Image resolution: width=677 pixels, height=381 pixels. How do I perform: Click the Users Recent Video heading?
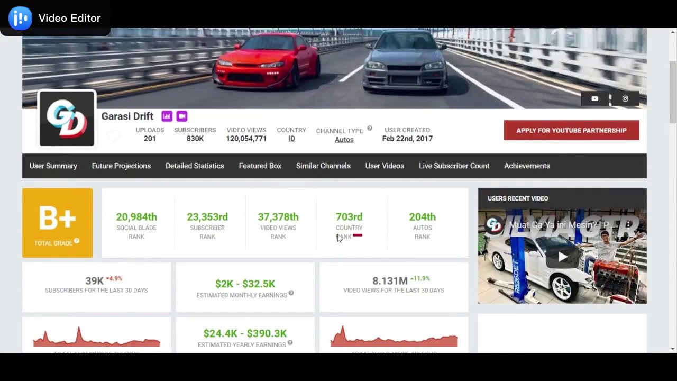[518, 198]
